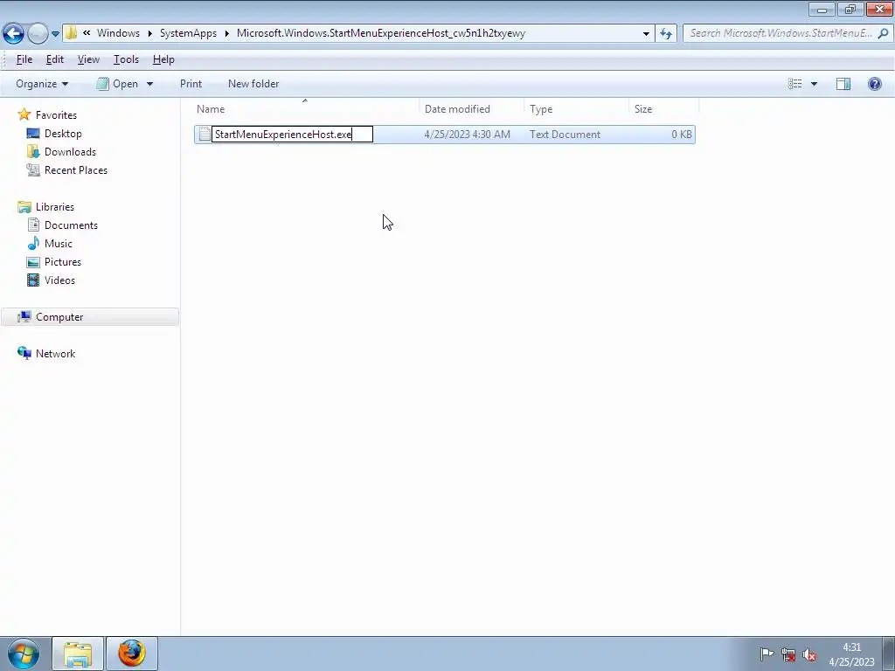
Task: Select Network in the navigation pane
Action: [55, 354]
